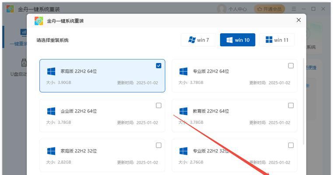Open 个人中心 user avatar
Image resolution: width=333 pixels, height=175 pixels.
click(221, 9)
